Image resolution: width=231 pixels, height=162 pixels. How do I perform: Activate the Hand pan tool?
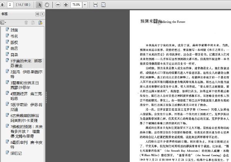pos(47,5)
